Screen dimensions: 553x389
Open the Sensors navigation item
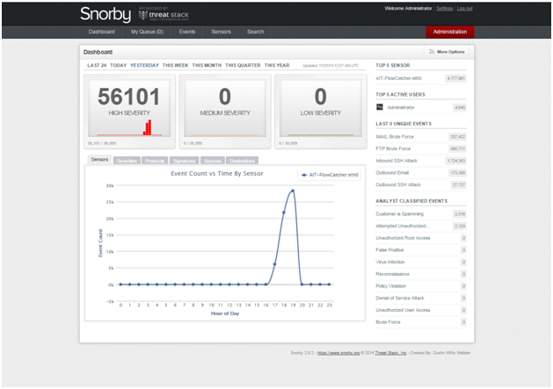(222, 32)
